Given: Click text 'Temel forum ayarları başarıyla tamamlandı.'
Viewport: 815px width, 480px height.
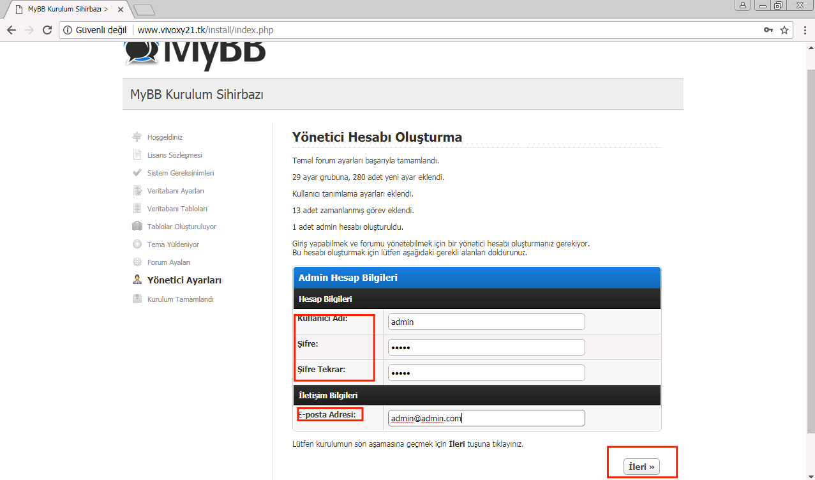Looking at the screenshot, I should click(x=366, y=161).
